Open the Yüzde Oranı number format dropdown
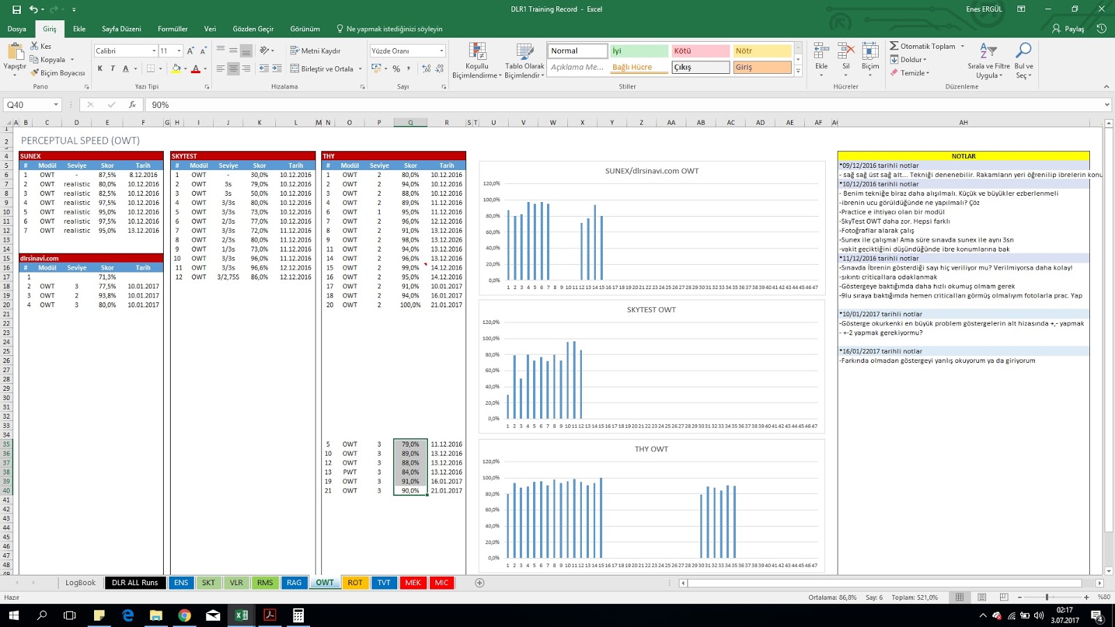 pos(441,51)
